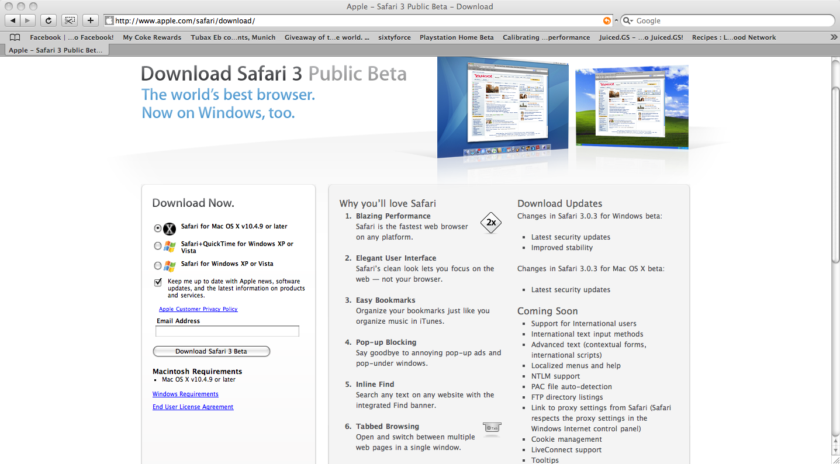Viewport: 840px width, 464px height.
Task: Click the Tabbed Browsing tab icon
Action: point(492,429)
